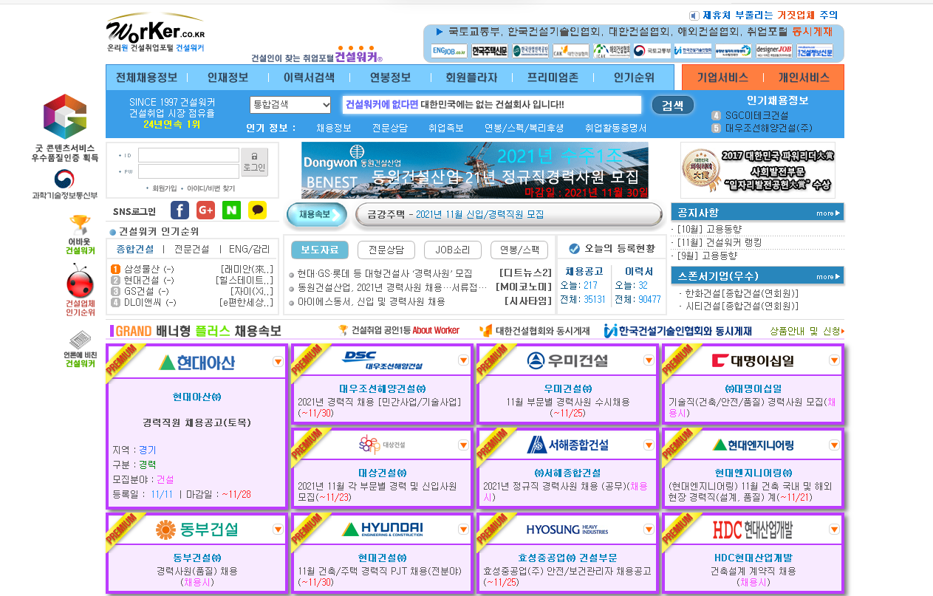Open the 통합검색 search type dropdown
The image size is (933, 596).
(x=290, y=104)
